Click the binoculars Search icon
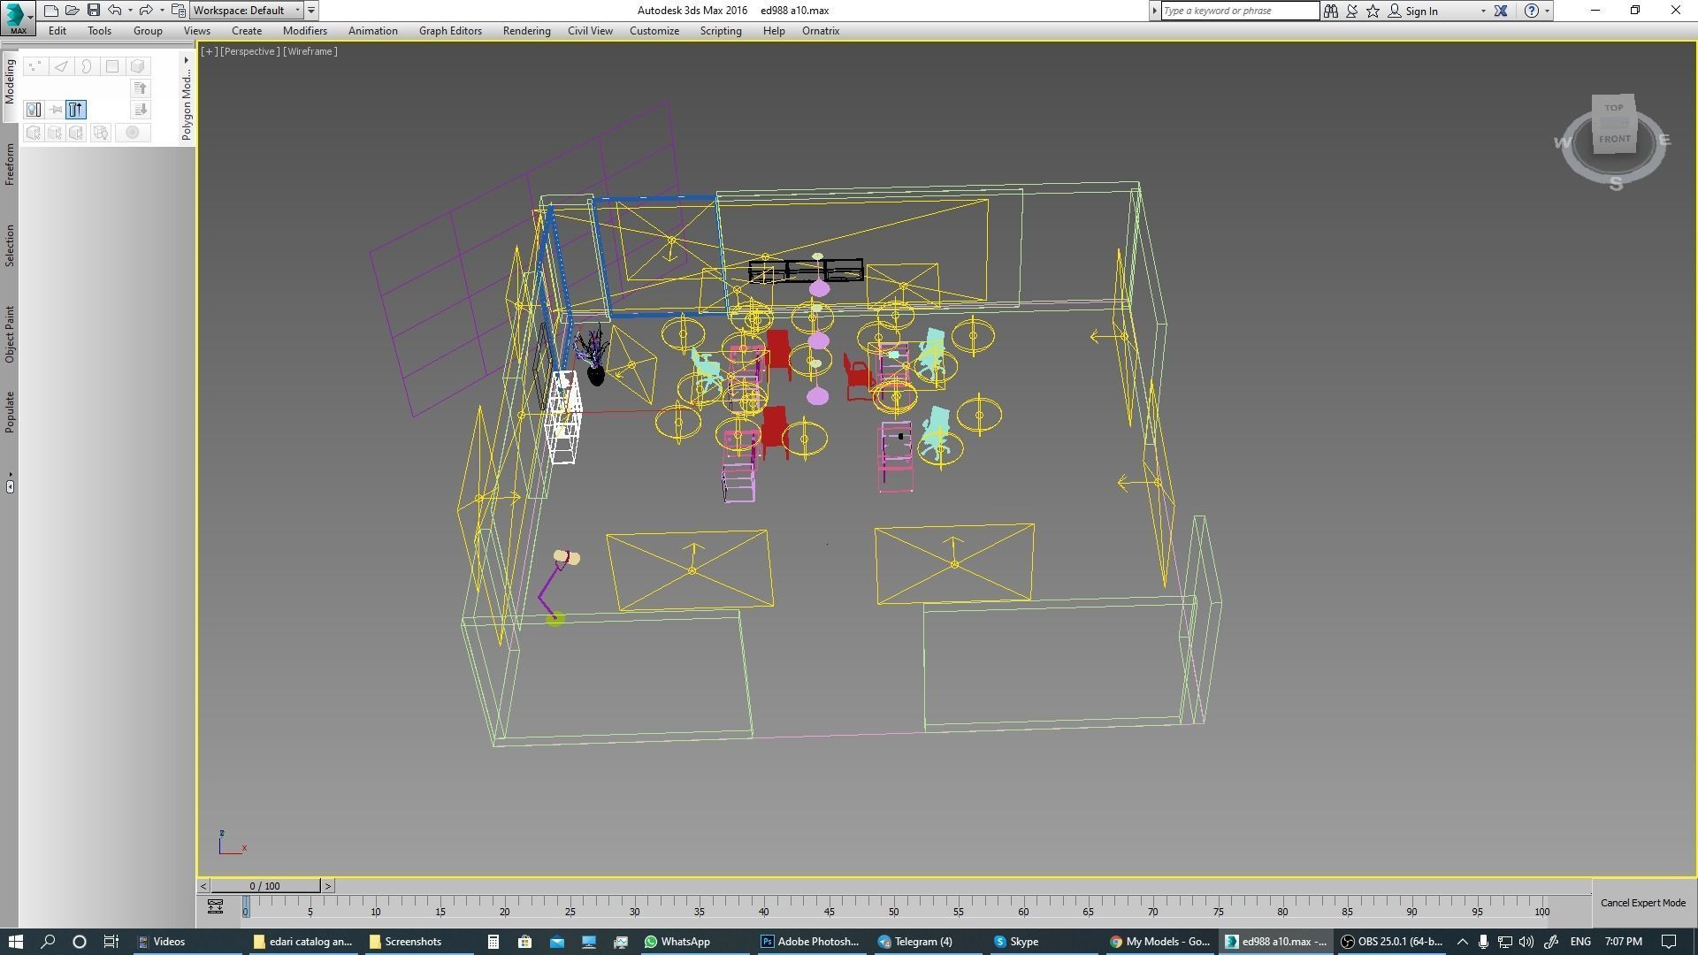The height and width of the screenshot is (955, 1698). click(x=1330, y=11)
